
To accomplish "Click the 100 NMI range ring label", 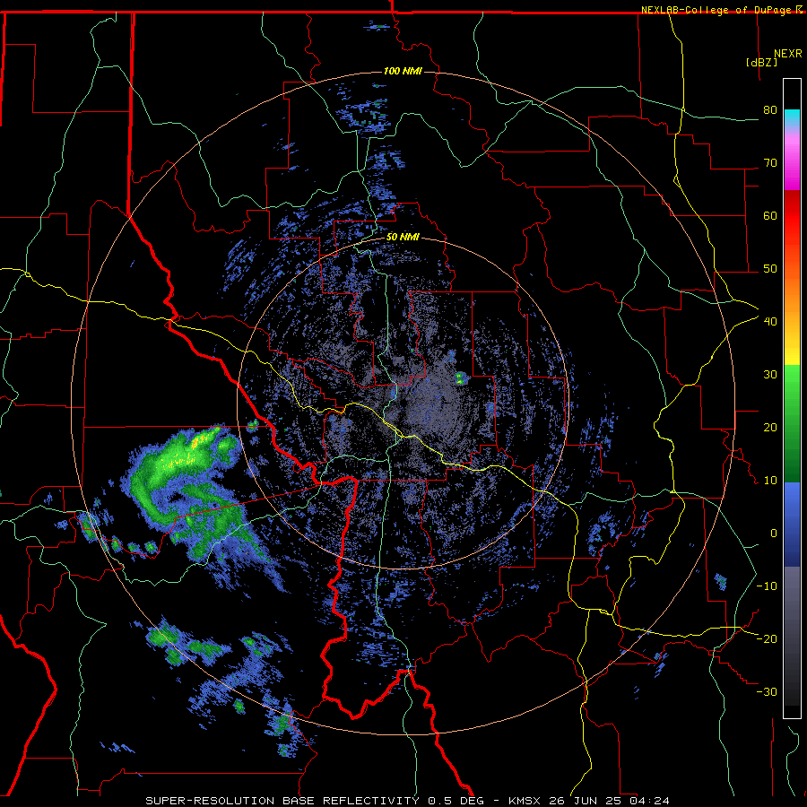I will pos(403,71).
